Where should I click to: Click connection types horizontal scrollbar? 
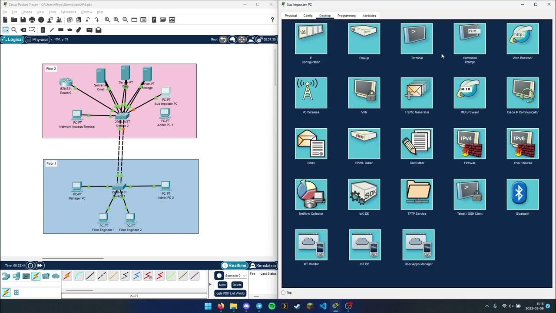(79, 290)
